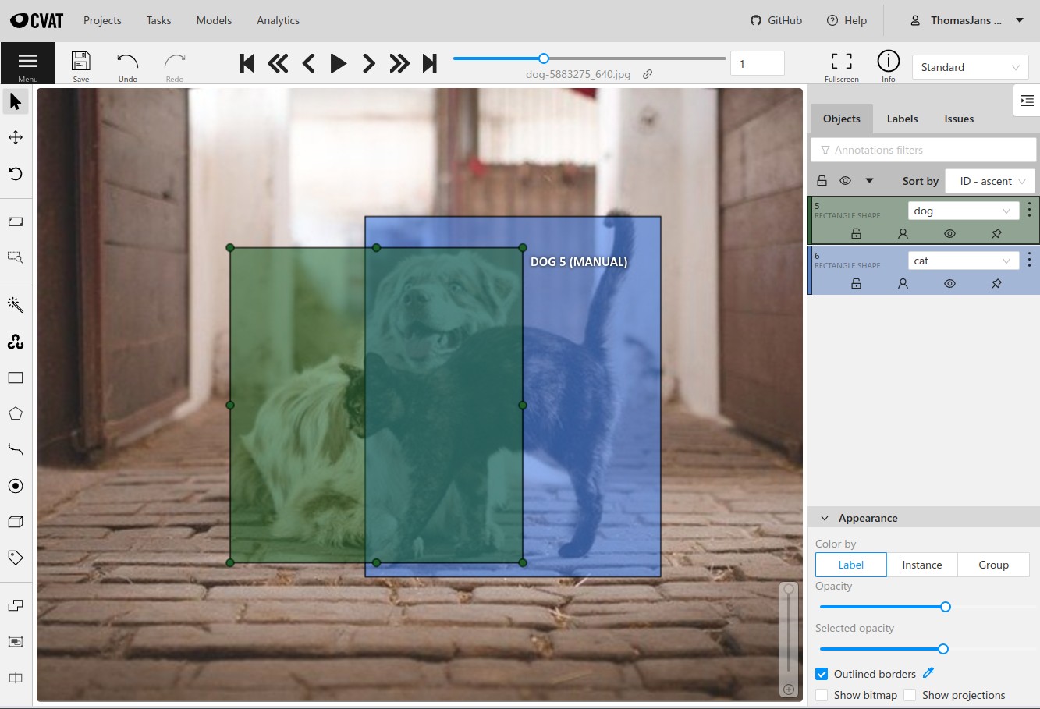Image resolution: width=1040 pixels, height=709 pixels.
Task: Activate the Move image tool
Action: (16, 136)
